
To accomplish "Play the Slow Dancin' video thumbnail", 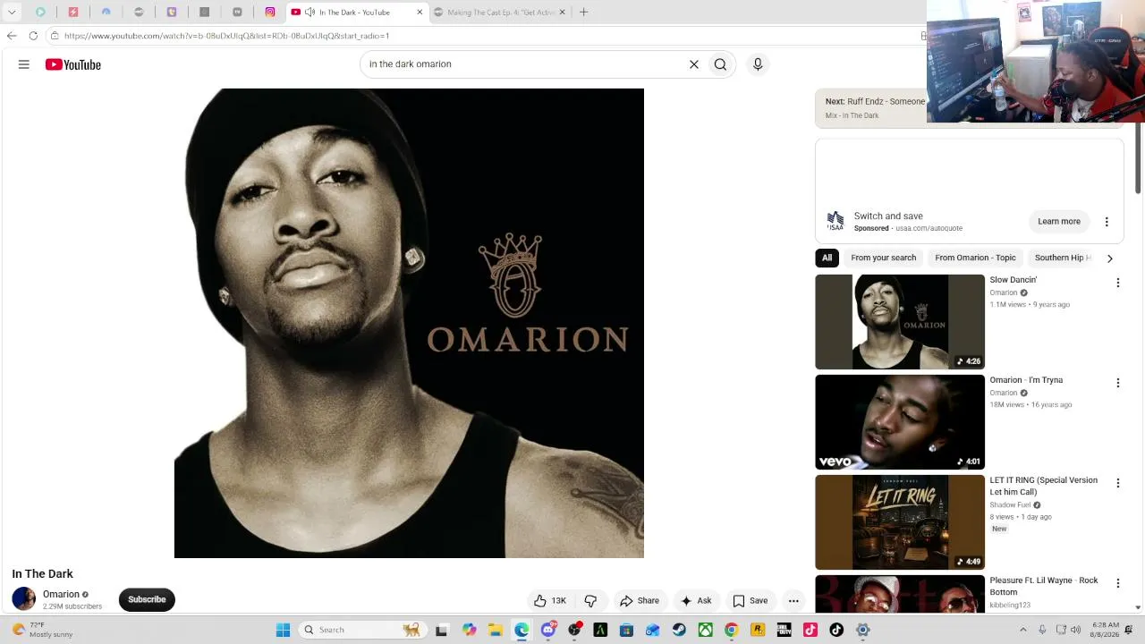I will pyautogui.click(x=900, y=322).
